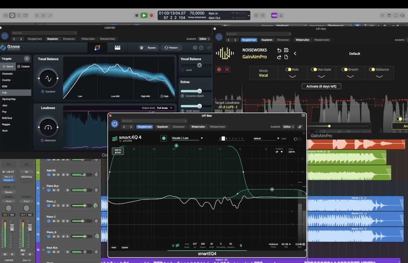Click the smartEQ4 band delete trash icon
Screen dimensions: 408x263
[x=241, y=246]
